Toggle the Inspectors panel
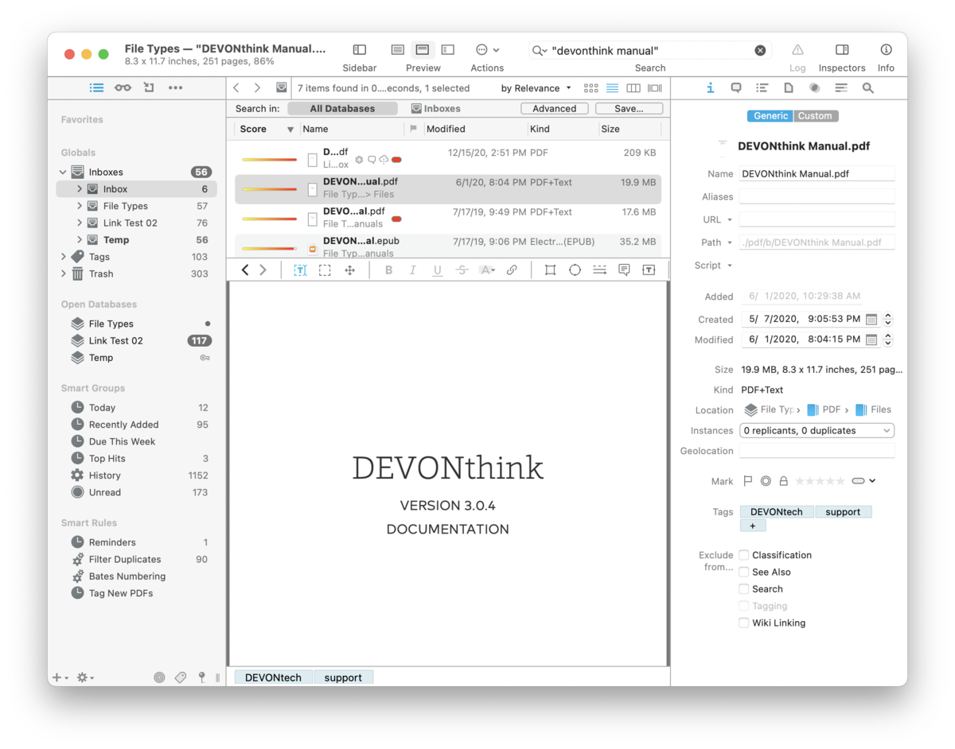The height and width of the screenshot is (749, 955). (x=842, y=50)
